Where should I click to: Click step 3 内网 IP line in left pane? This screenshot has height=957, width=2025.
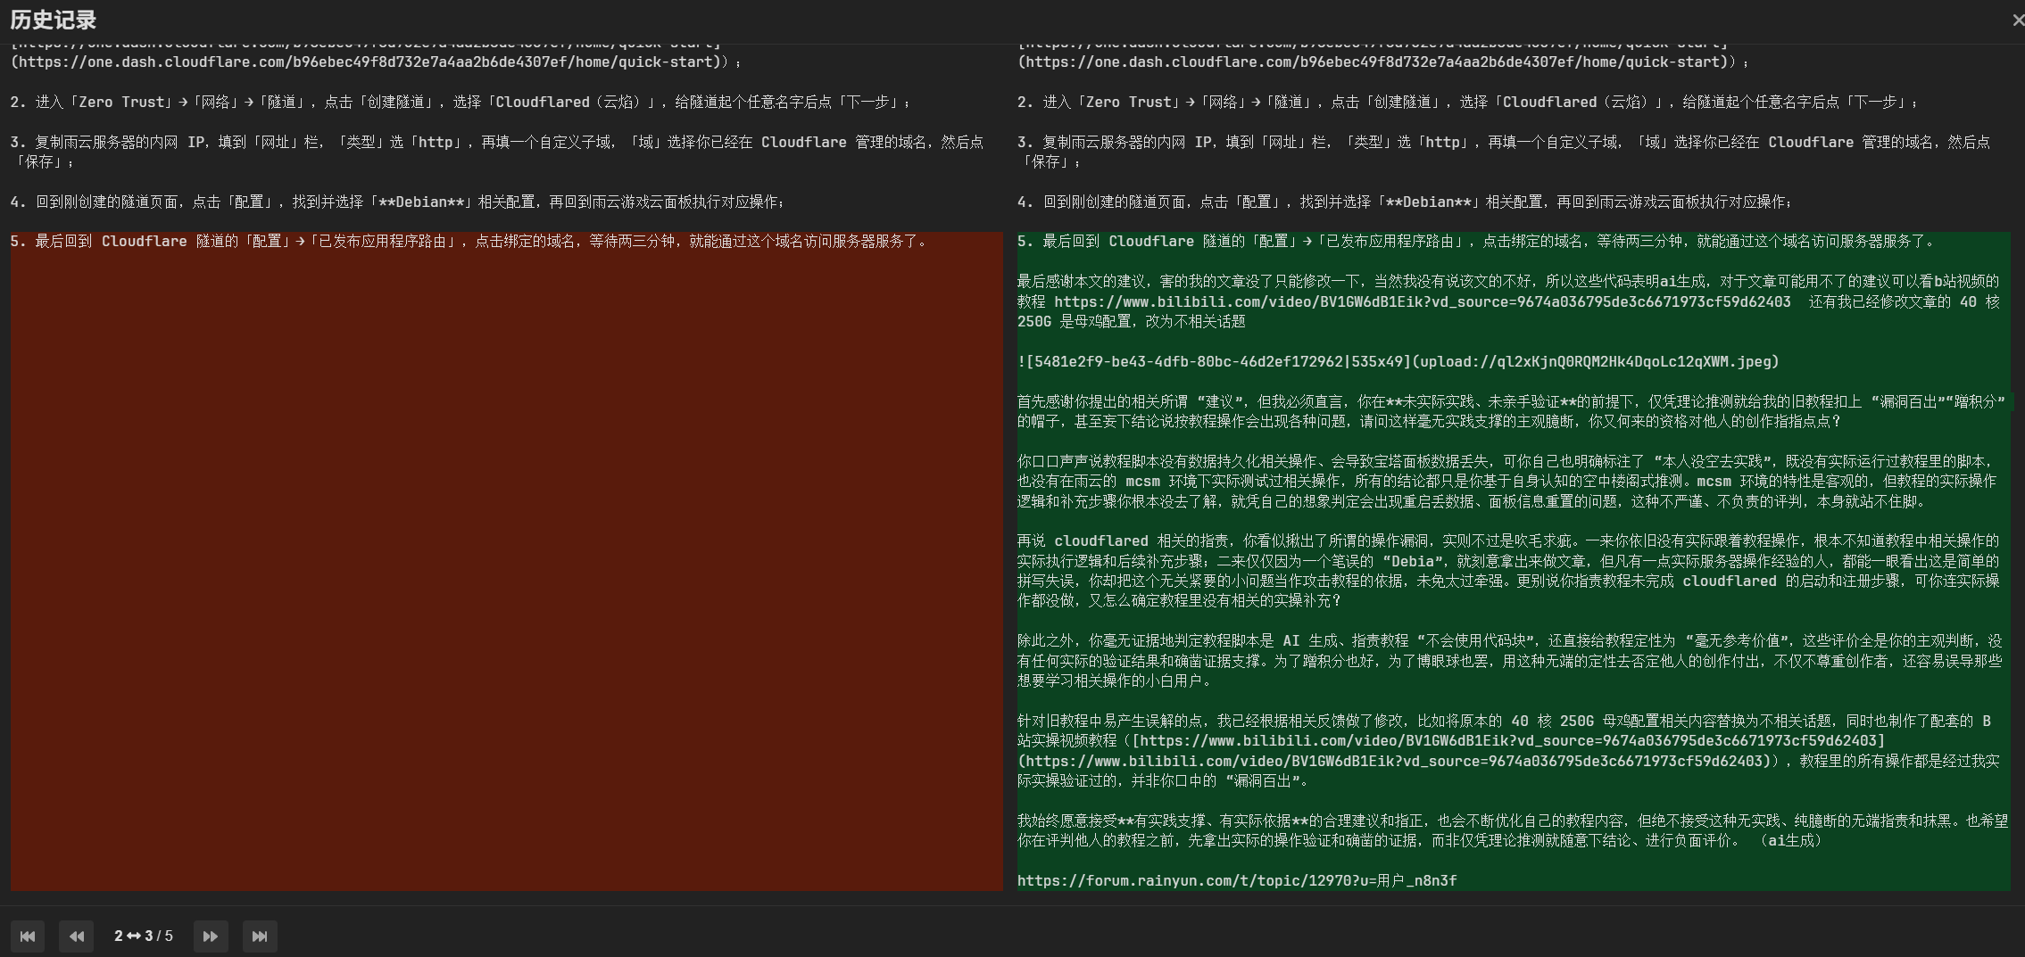pos(495,143)
